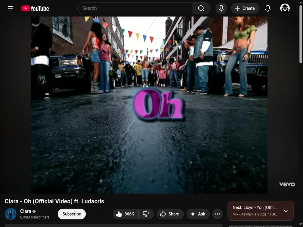Subscribe to Ciara's channel
The width and height of the screenshot is (303, 227).
pos(72,214)
